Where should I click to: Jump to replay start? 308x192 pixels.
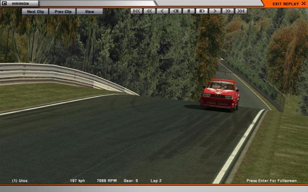[137, 11]
